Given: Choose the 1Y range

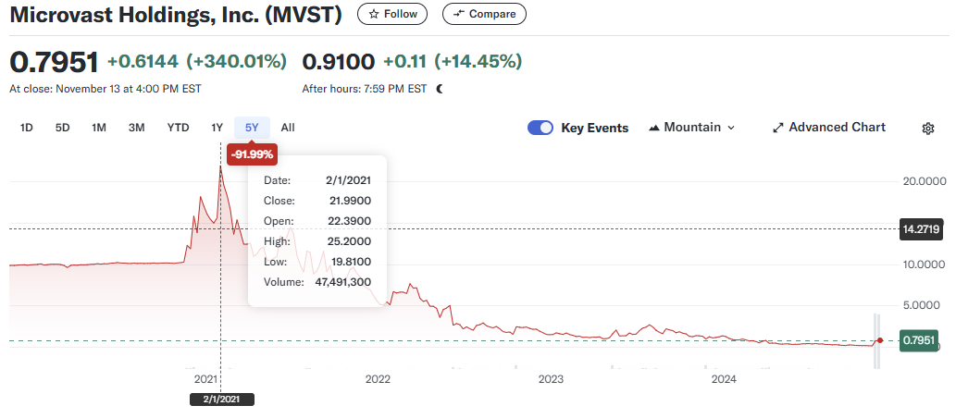Looking at the screenshot, I should (217, 128).
